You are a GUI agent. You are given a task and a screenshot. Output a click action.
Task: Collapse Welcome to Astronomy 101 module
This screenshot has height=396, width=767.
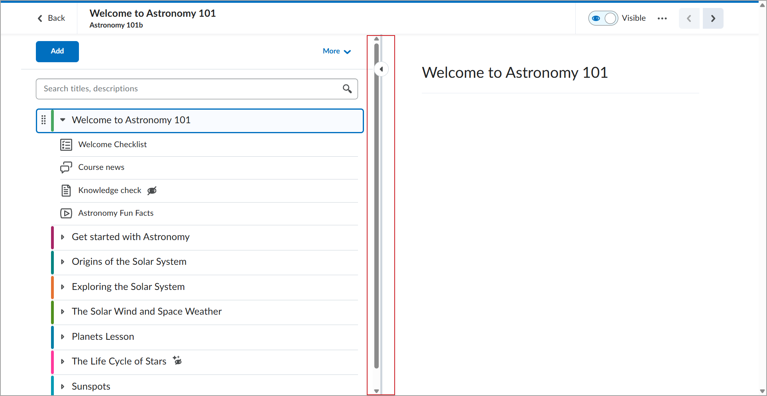[63, 120]
